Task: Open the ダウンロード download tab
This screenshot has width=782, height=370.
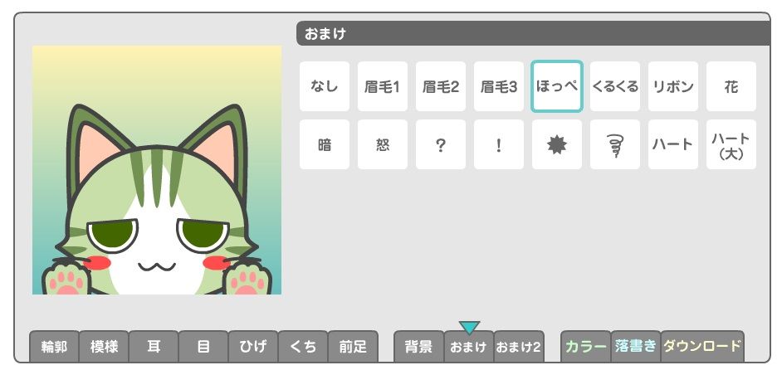Action: (702, 347)
